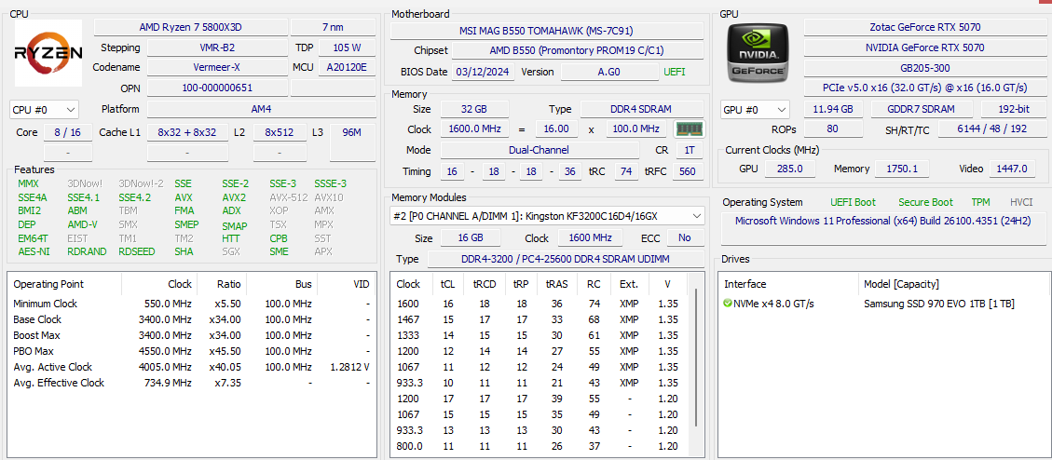Viewport: 1052px width, 460px height.
Task: Click the 03/12/2024 BIOS date value
Action: point(483,73)
